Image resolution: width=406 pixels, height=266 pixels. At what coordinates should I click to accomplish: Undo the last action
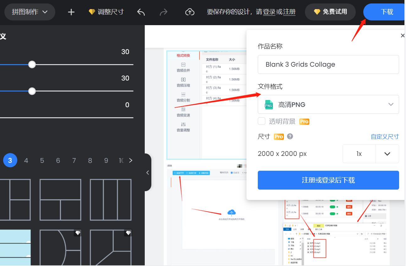(x=140, y=12)
